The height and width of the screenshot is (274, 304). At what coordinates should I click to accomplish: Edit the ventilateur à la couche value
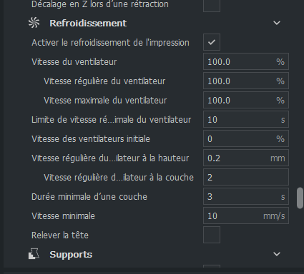pos(246,177)
